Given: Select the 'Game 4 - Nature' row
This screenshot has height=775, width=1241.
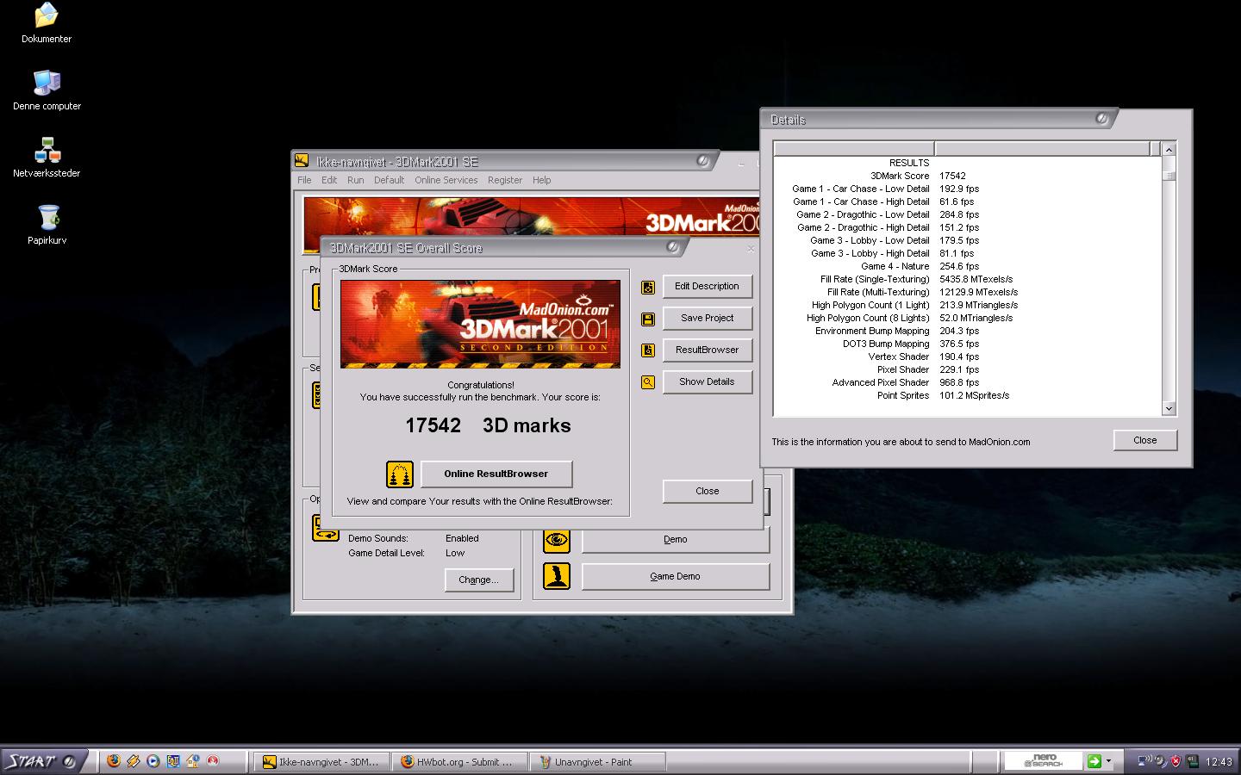Looking at the screenshot, I should pos(967,266).
